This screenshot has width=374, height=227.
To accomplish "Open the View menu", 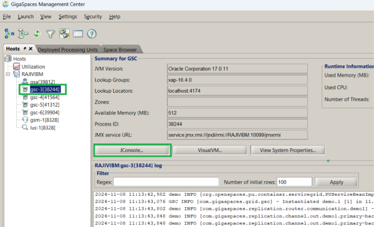I will coord(46,17).
